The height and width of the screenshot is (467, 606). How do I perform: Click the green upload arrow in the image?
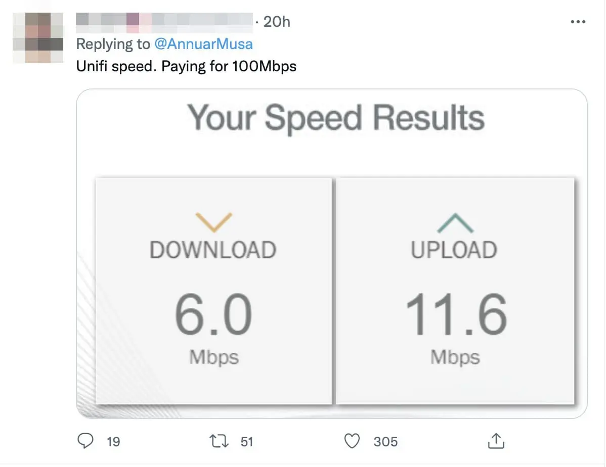[x=454, y=223]
